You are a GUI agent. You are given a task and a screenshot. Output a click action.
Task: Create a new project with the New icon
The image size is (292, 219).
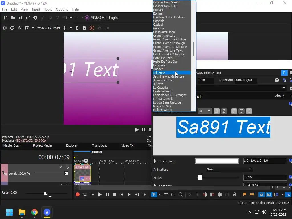tap(6, 18)
